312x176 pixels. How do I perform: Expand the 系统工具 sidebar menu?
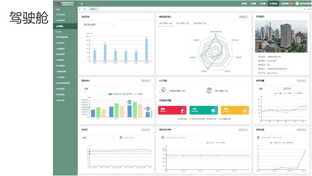tap(65, 100)
